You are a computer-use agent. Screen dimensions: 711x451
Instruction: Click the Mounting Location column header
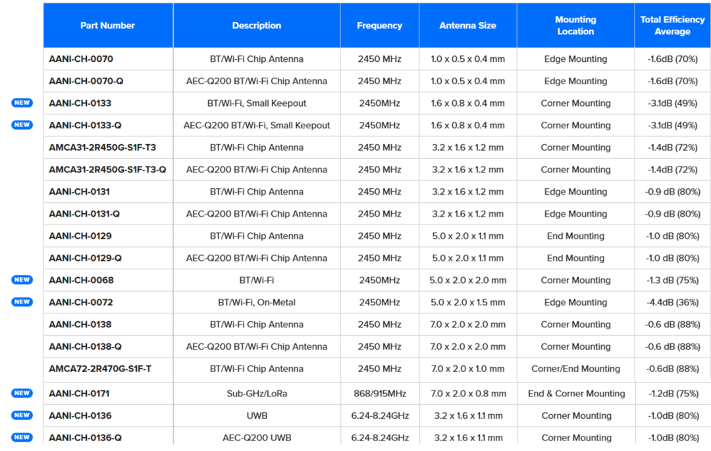(x=575, y=26)
